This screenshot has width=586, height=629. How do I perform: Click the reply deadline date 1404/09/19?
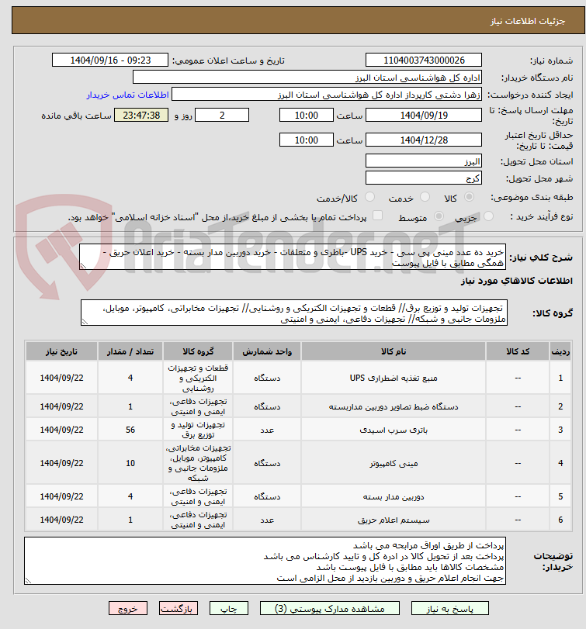coord(424,115)
